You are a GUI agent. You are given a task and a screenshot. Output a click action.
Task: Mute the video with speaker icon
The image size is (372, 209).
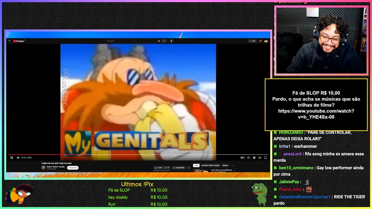pyautogui.click(x=18, y=158)
